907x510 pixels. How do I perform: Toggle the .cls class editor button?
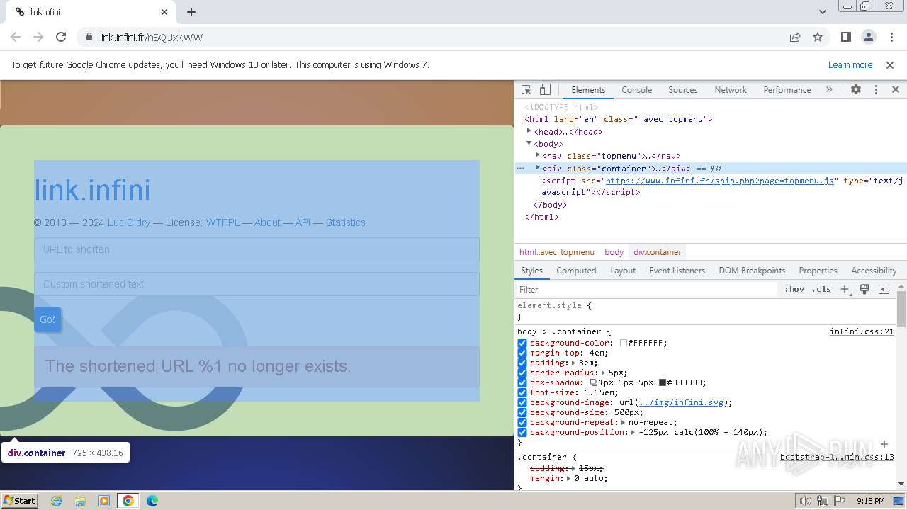822,289
